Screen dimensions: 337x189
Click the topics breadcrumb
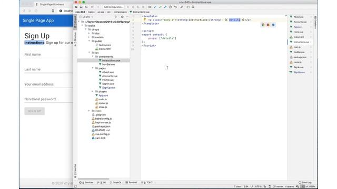point(91,12)
